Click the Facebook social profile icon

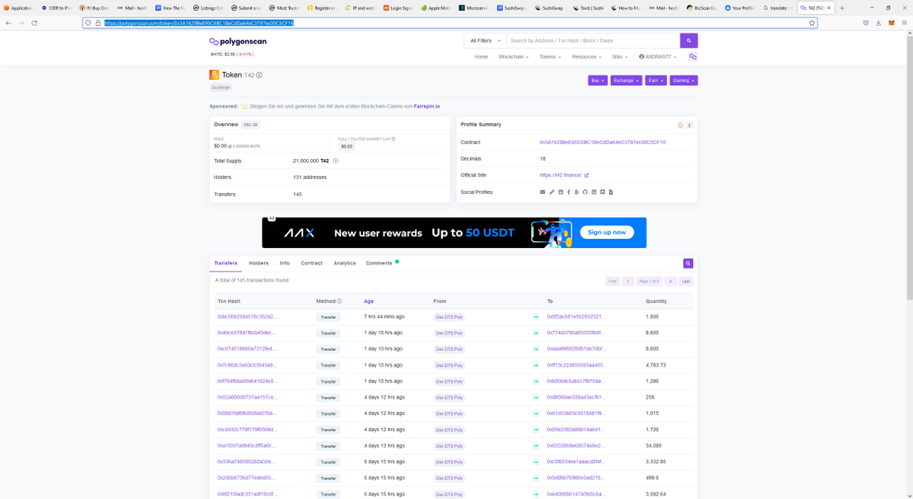point(568,192)
